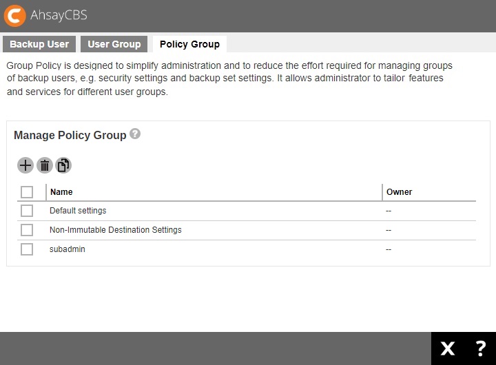Tick the Non-Immutable Destination Settings checkbox
Image resolution: width=496 pixels, height=365 pixels.
27,230
